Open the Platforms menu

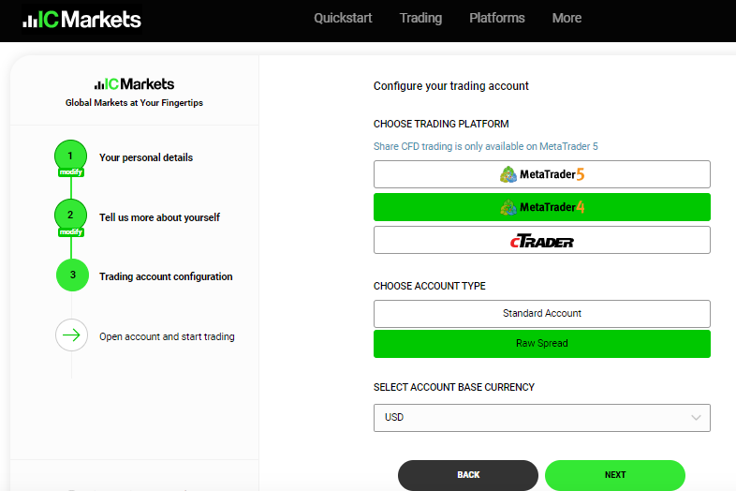coord(496,18)
